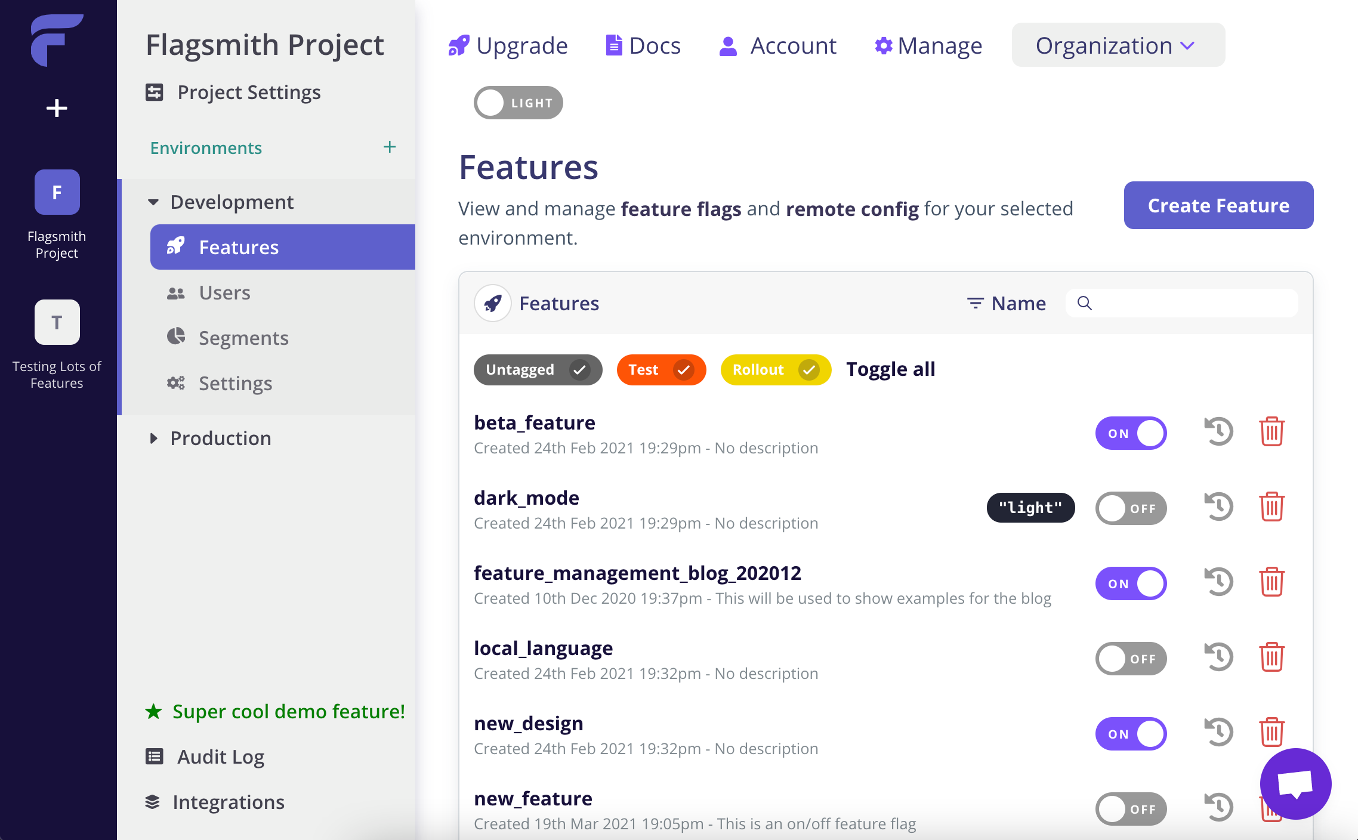The width and height of the screenshot is (1358, 840).
Task: View history for dark_mode
Action: click(x=1218, y=507)
